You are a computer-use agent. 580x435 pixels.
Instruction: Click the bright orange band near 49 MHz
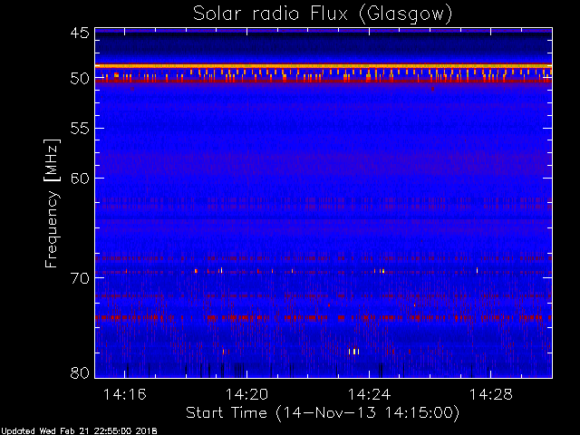324,66
